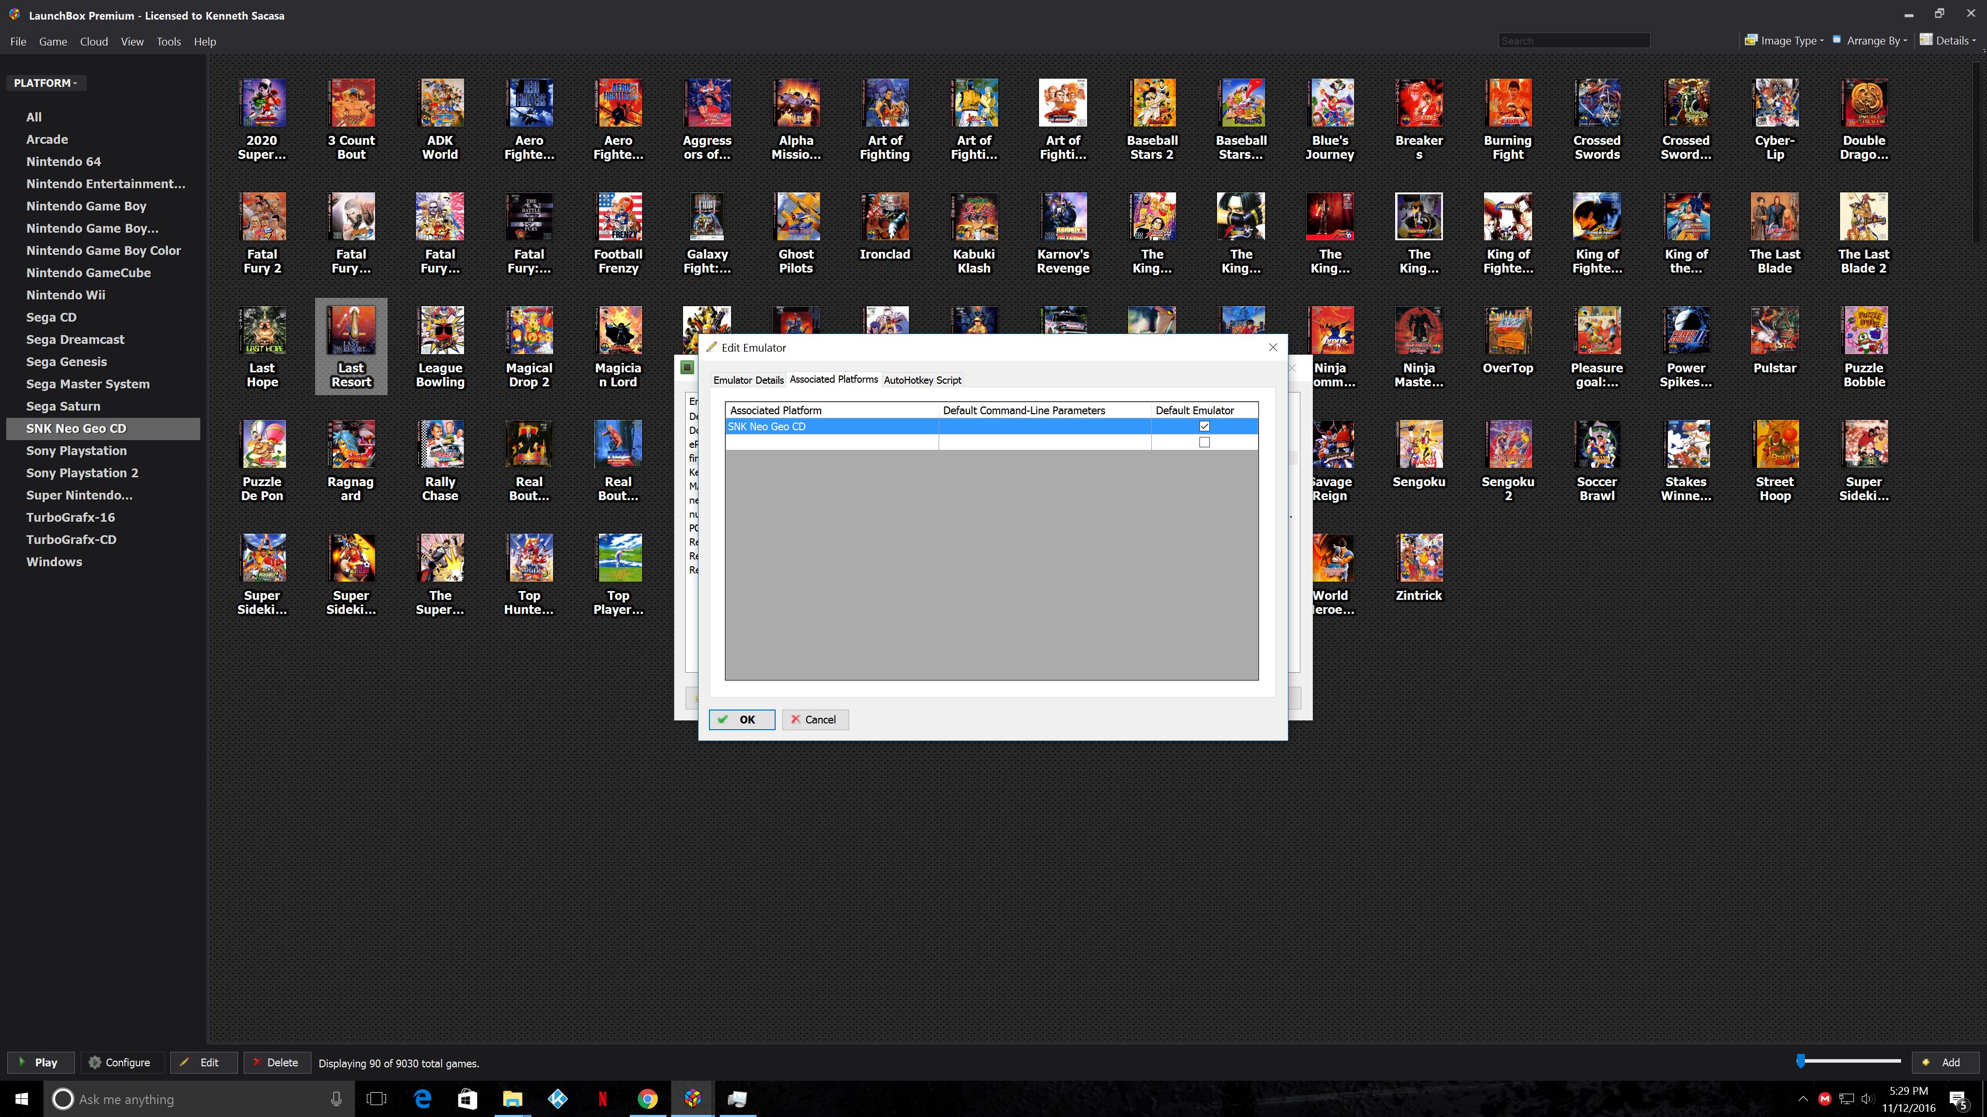Click the Cortana microphone icon
Screen dimensions: 1987x1117
[335, 1099]
